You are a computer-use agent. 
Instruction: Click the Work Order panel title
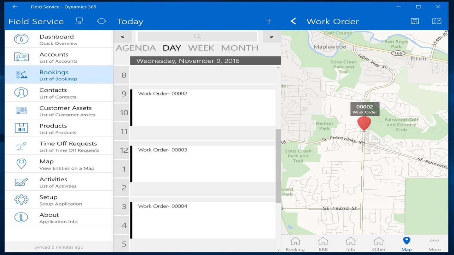click(333, 21)
